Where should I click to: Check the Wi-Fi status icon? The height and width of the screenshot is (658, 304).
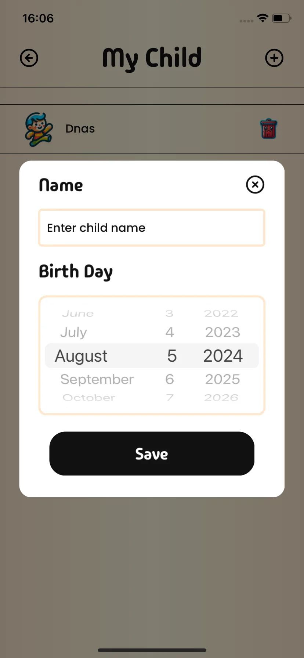(x=263, y=18)
